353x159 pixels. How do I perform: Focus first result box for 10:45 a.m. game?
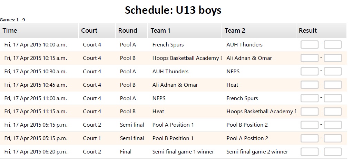click(x=310, y=85)
